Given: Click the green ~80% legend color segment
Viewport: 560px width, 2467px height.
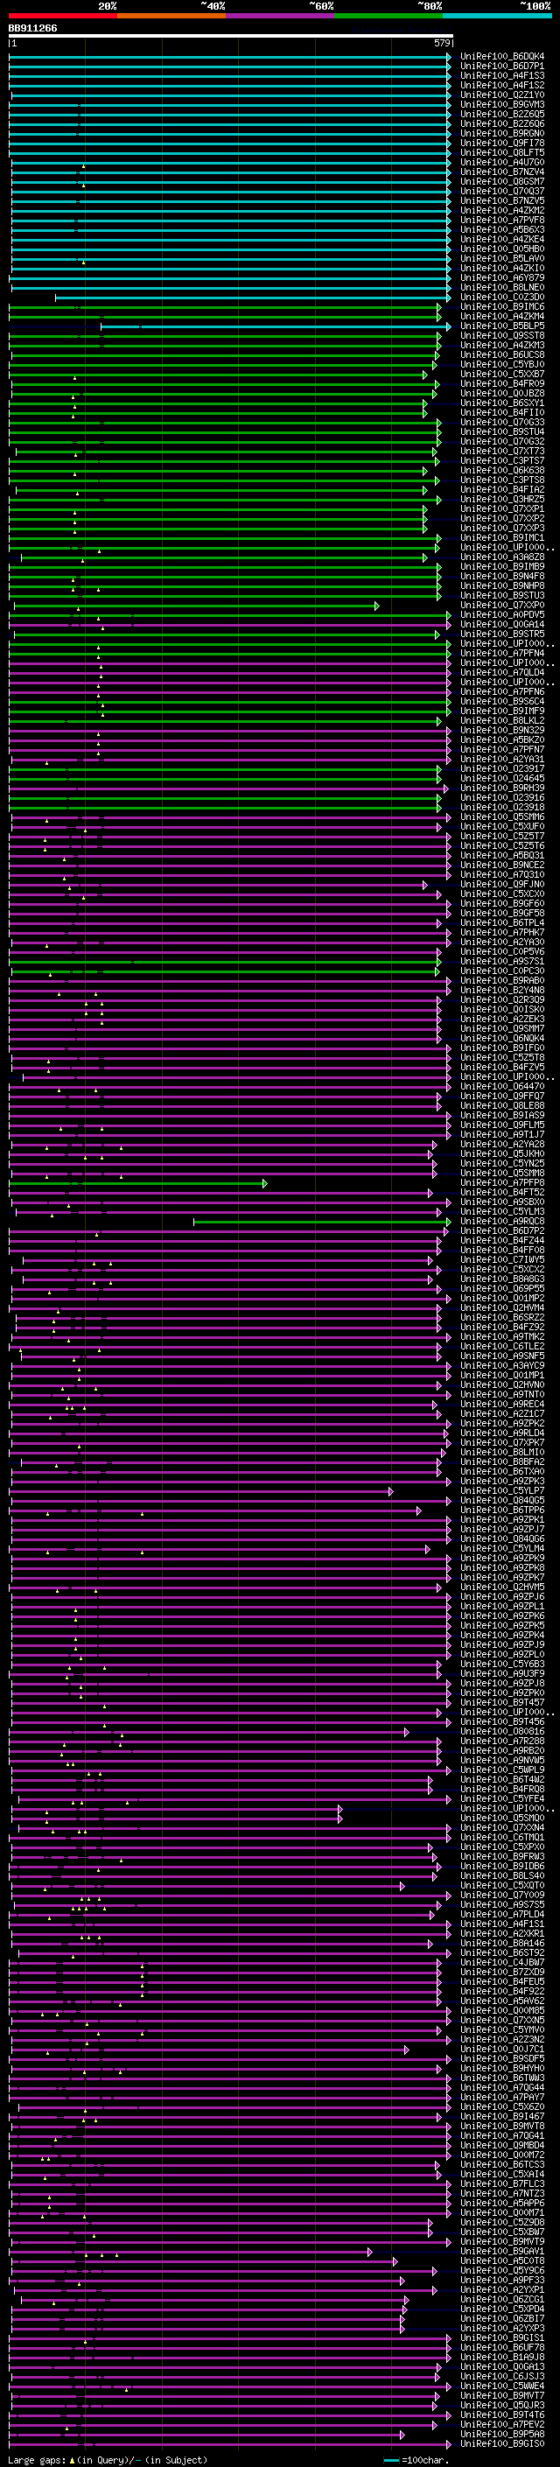Looking at the screenshot, I should tap(388, 16).
